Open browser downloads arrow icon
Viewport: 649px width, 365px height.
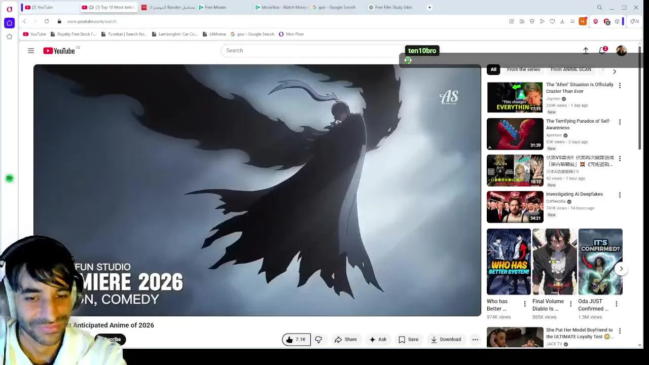coord(562,21)
